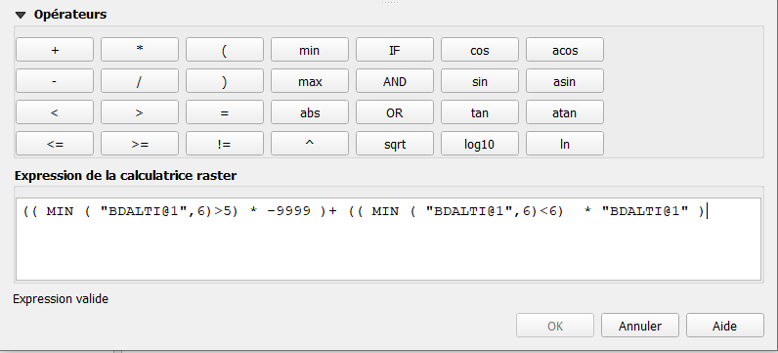The height and width of the screenshot is (353, 778).
Task: Insert the OR operator
Action: [395, 112]
